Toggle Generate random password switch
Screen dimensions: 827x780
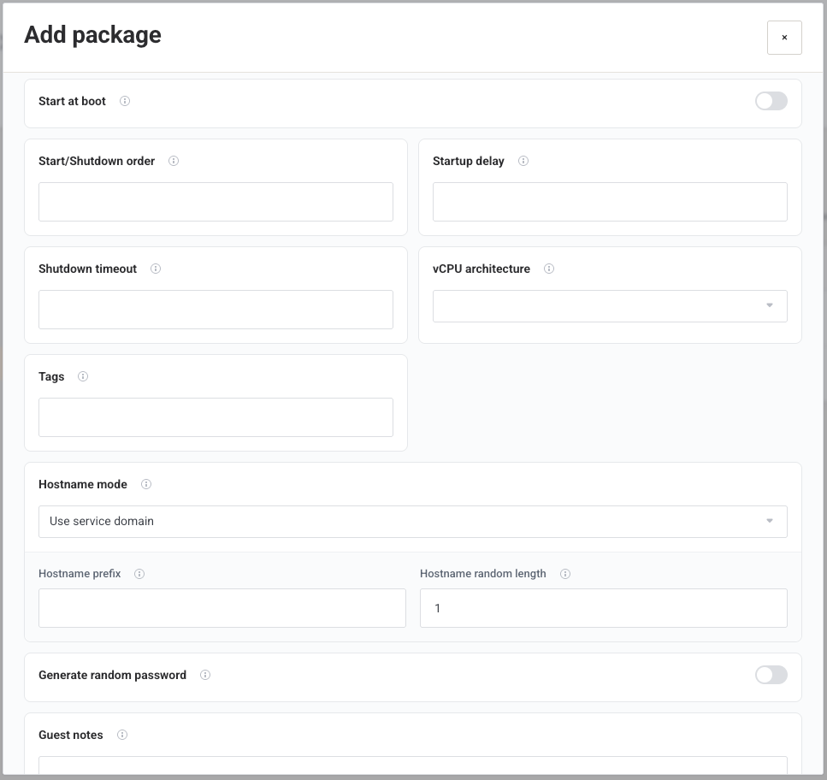771,675
